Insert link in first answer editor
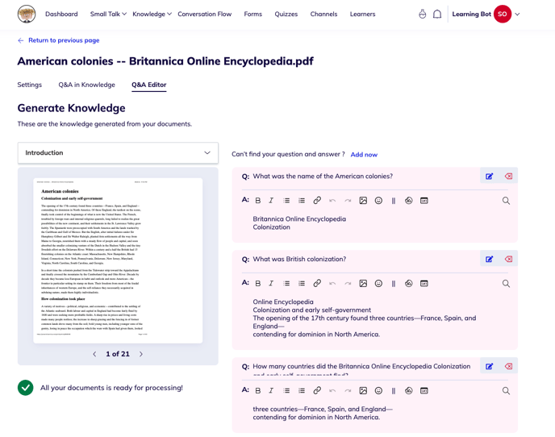 pos(317,201)
